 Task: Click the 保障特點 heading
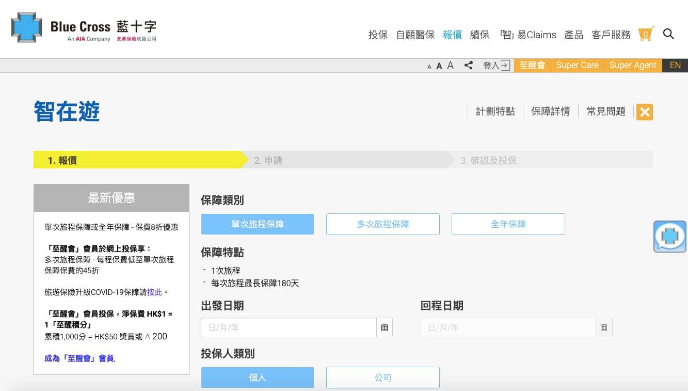222,253
